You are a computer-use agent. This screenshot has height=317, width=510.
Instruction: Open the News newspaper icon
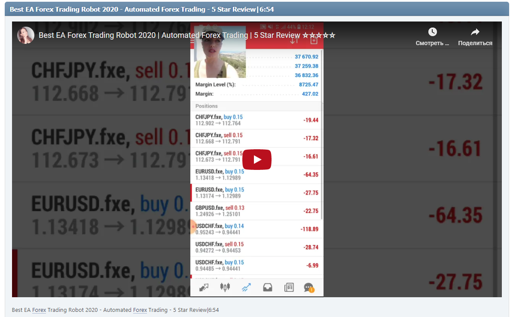pos(289,287)
